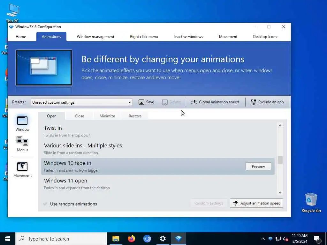Preview the Windows 10 fade in animation
The image size is (327, 245).
tap(258, 167)
